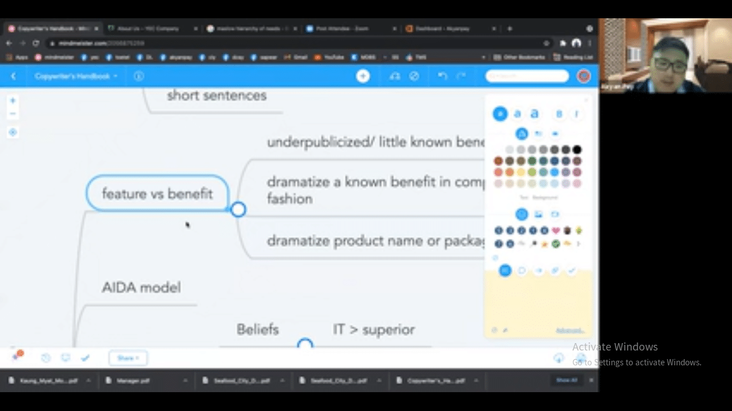Screen dimensions: 732x411
Task: Undo the last map change
Action: point(442,76)
